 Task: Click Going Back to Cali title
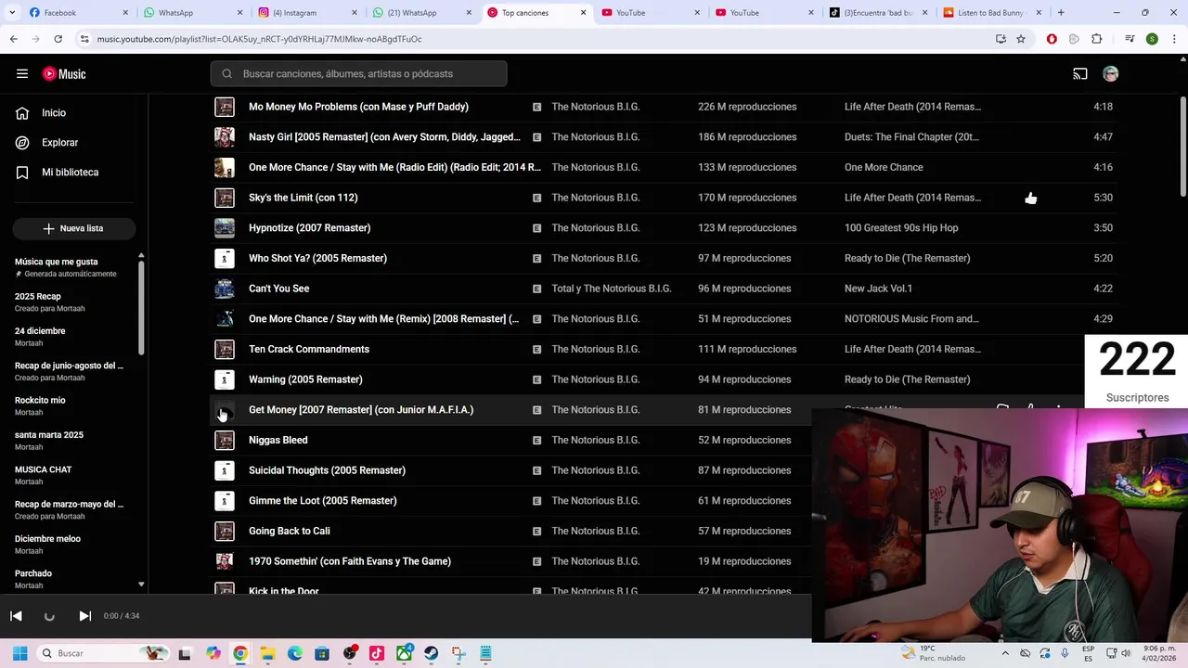click(x=289, y=532)
